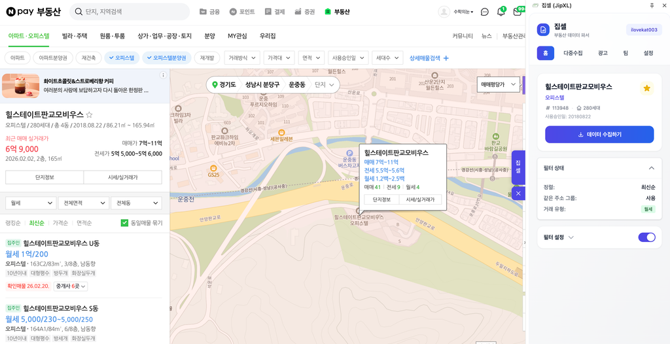
Task: Open the 뉴스 link
Action: coord(486,36)
